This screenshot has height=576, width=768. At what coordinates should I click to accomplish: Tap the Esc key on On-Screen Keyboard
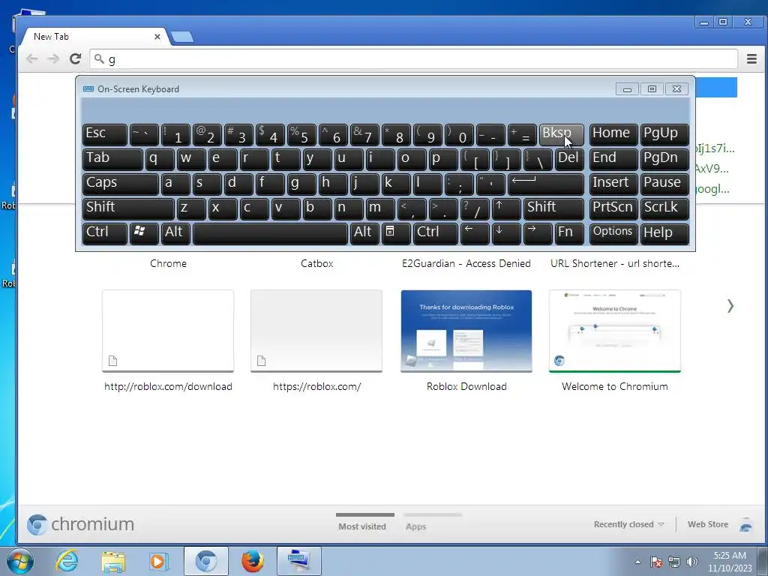105,134
